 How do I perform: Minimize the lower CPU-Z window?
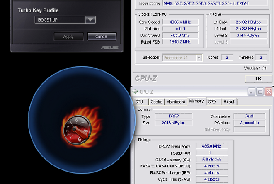point(251,92)
